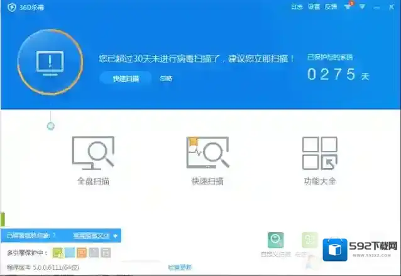Toggle the orange protection engine icon
Image resolution: width=401 pixels, height=276 pixels.
[x=82, y=253]
